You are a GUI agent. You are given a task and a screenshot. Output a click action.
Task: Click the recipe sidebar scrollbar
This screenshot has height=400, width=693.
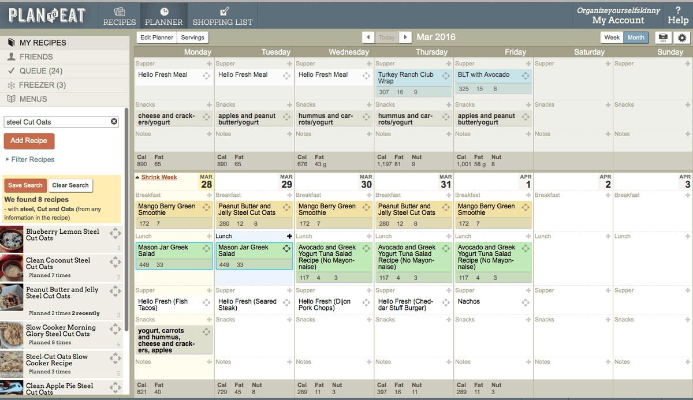pos(126,219)
